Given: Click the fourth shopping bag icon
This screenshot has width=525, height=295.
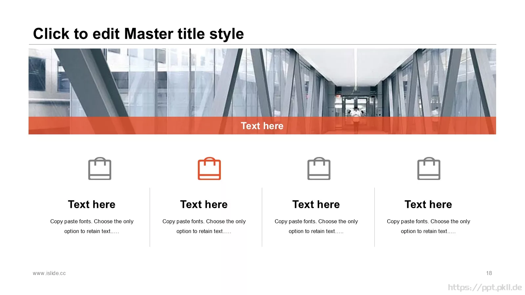Looking at the screenshot, I should pos(429,168).
